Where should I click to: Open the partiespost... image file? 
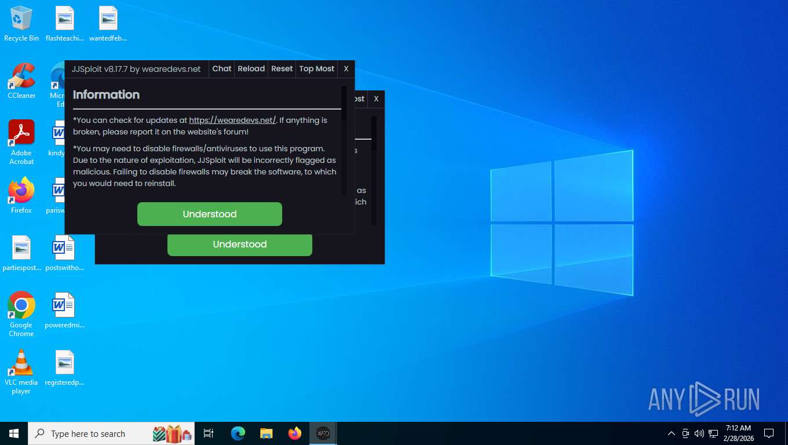(21, 253)
